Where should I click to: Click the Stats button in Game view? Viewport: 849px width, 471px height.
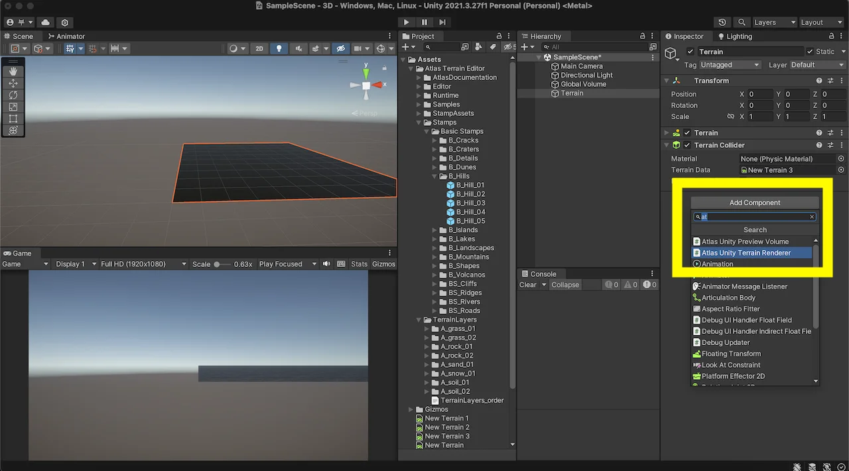(359, 264)
